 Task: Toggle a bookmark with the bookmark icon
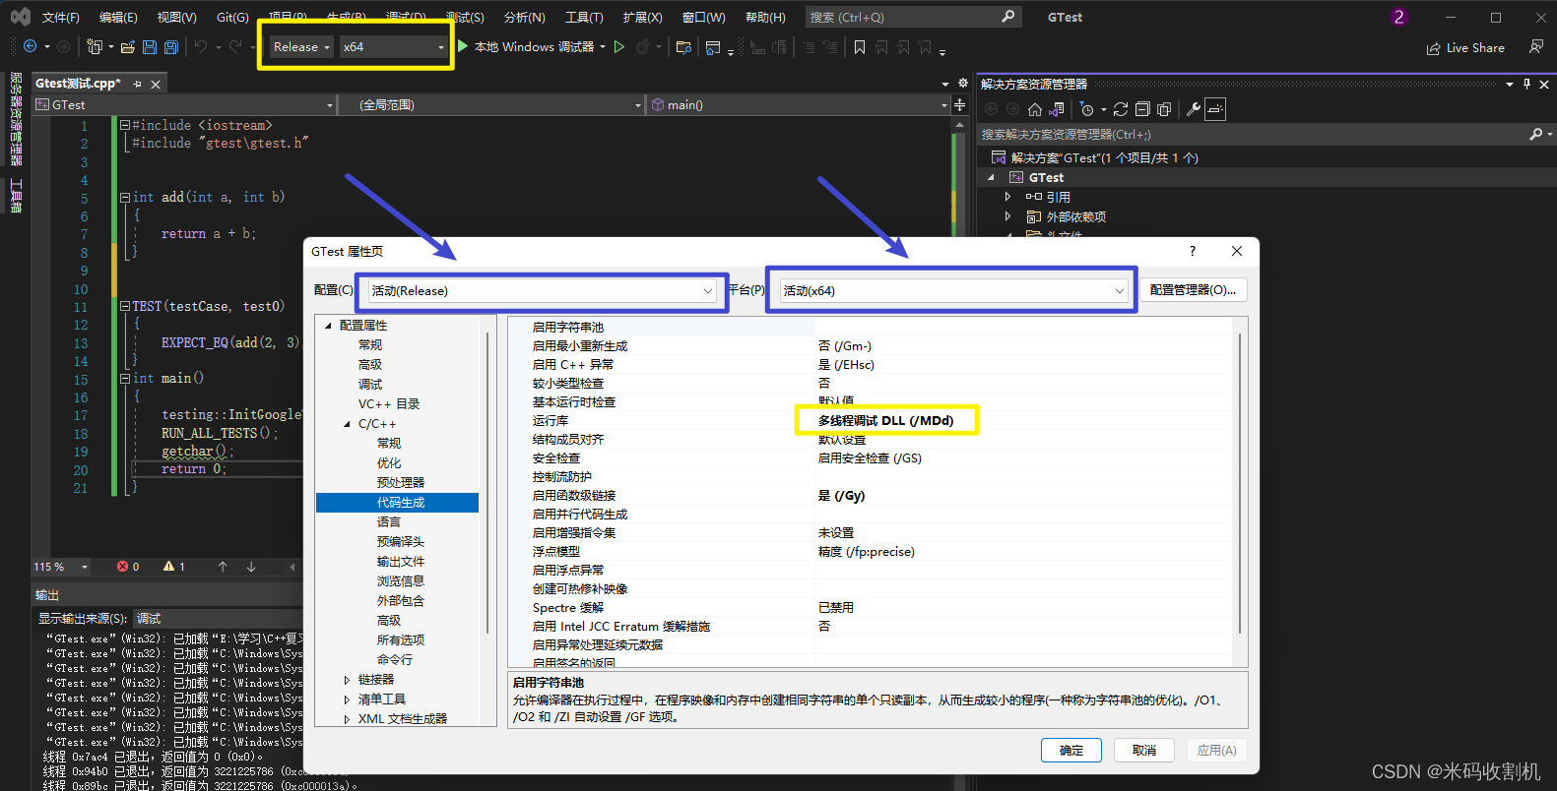[x=860, y=46]
